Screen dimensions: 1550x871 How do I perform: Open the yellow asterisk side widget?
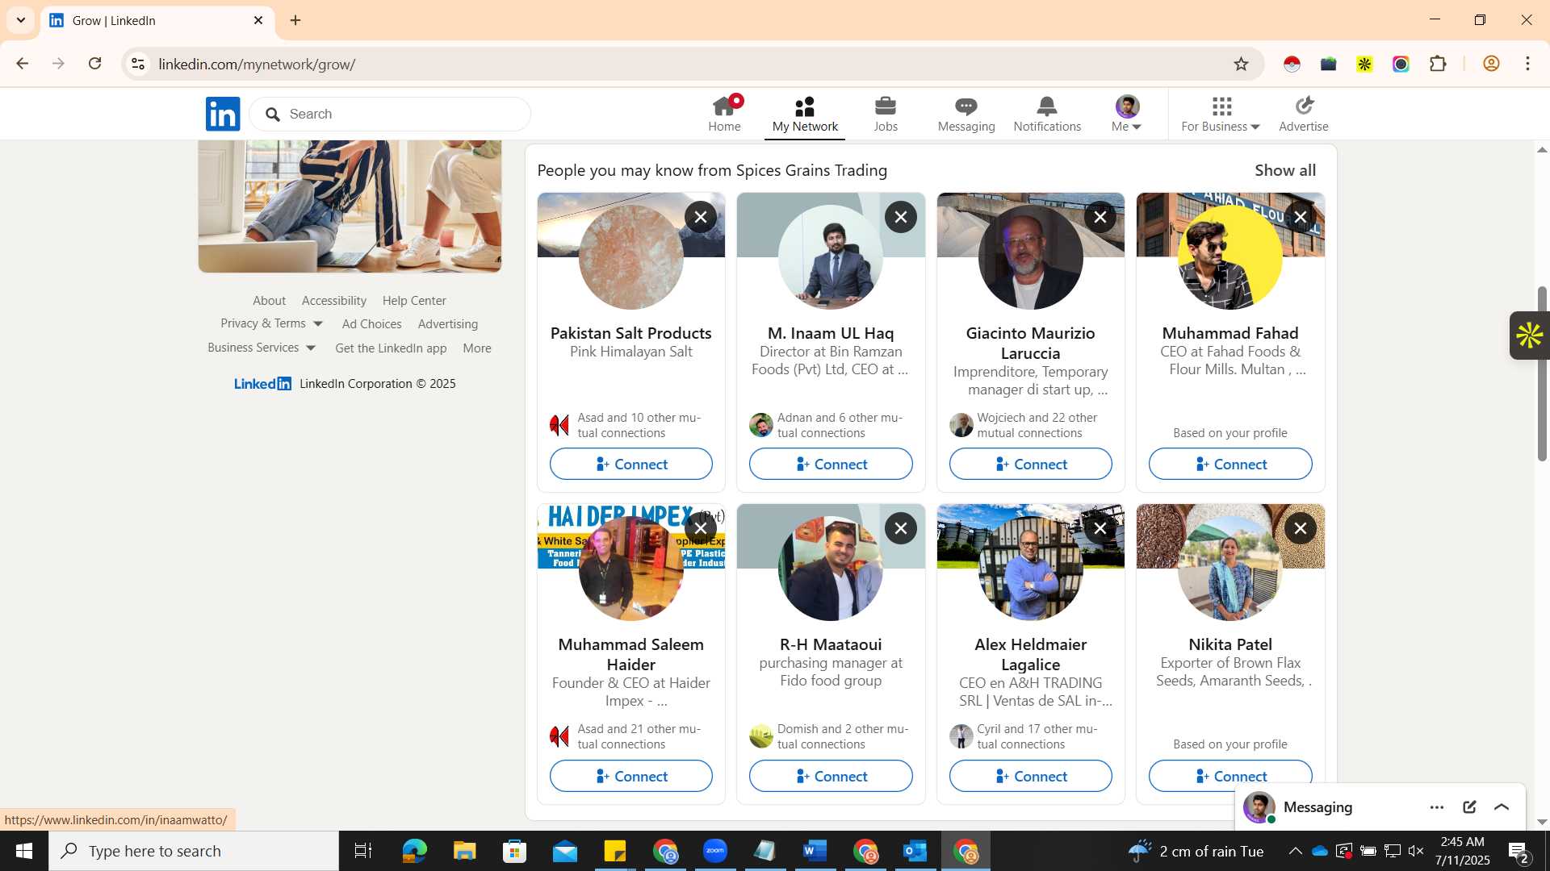(x=1530, y=335)
